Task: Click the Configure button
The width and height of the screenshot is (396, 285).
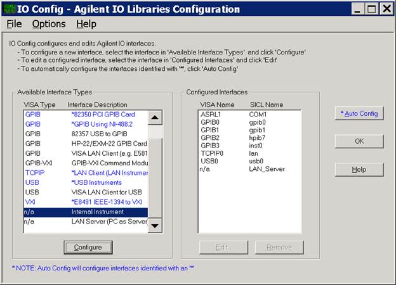Action: (88, 248)
